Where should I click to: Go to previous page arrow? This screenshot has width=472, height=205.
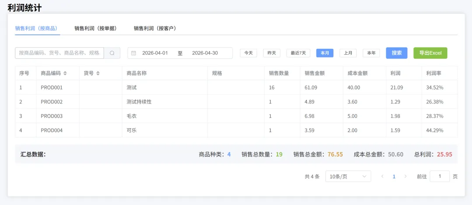382,177
